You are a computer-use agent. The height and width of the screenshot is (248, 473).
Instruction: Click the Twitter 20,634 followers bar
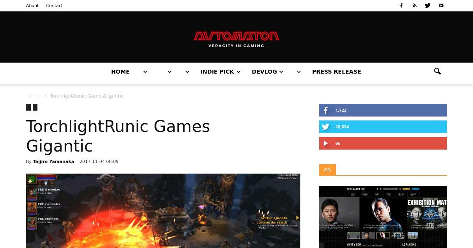(383, 127)
